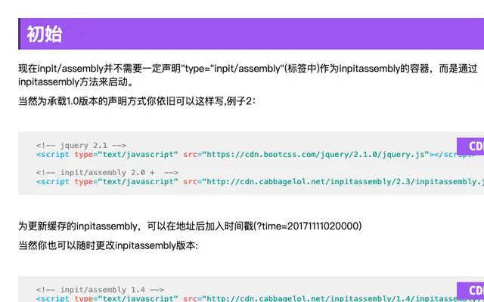Click the paragraph starting 现在inpit/assembly并不需要
The width and height of the screenshot is (484, 302).
click(248, 75)
